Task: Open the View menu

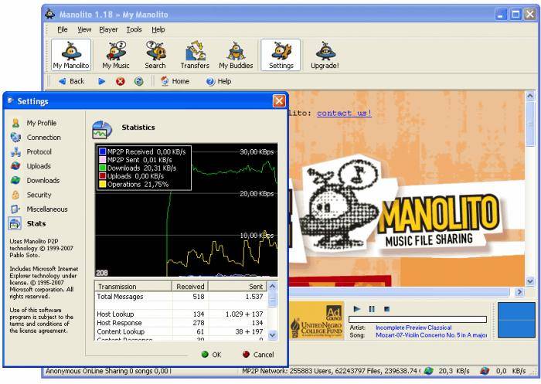Action: (84, 29)
